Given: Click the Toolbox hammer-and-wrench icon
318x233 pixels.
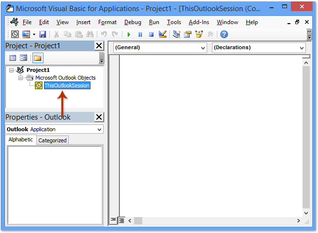Looking at the screenshot, I should 211,34.
